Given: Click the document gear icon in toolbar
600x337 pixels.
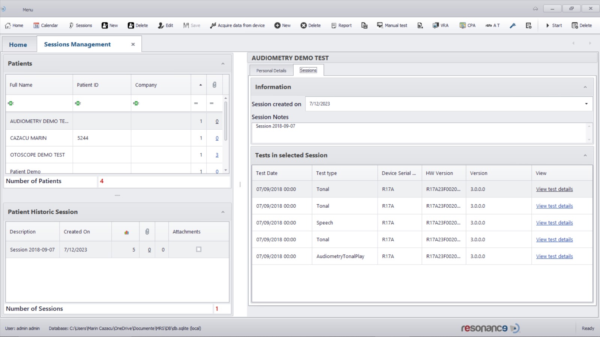Looking at the screenshot, I should [x=528, y=25].
